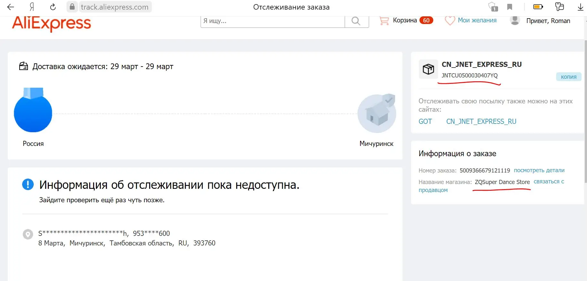The image size is (587, 281).
Task: Bookmark this page with the bookmark icon
Action: coord(510,7)
